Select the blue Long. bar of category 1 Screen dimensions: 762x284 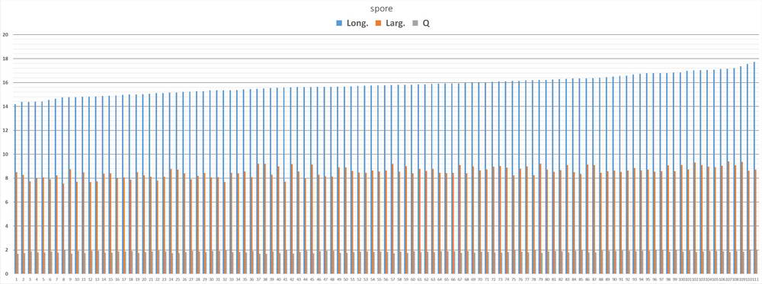coord(15,189)
